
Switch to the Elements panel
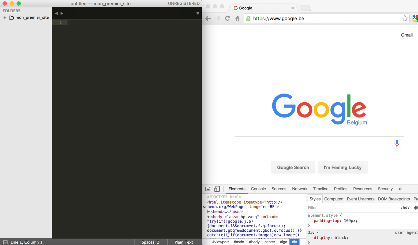tap(237, 189)
